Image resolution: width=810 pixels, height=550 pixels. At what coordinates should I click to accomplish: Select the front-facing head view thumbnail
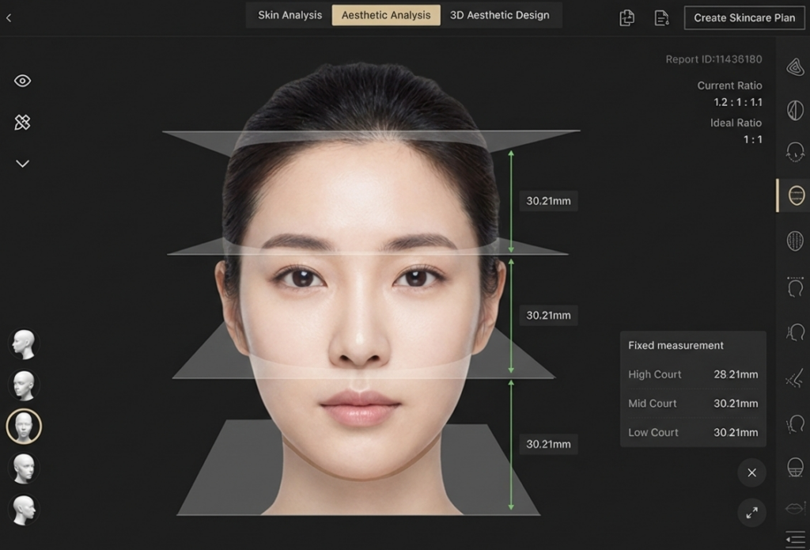click(x=24, y=427)
